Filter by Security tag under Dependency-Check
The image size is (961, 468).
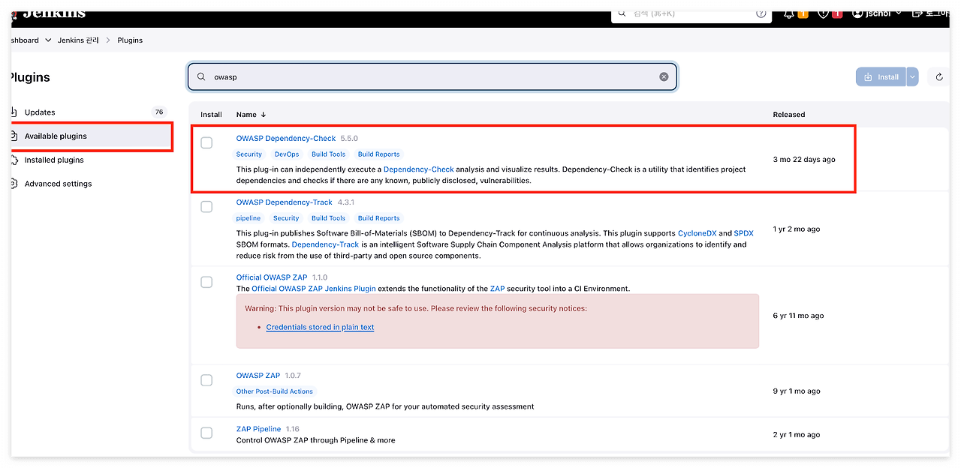coord(249,154)
